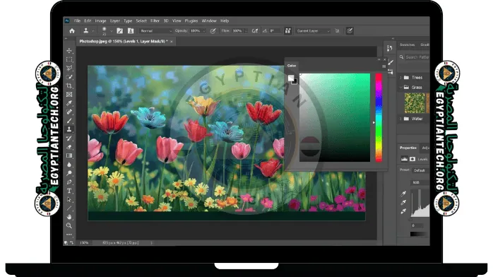
Task: Swap foreground and background colors
Action: (x=71, y=242)
